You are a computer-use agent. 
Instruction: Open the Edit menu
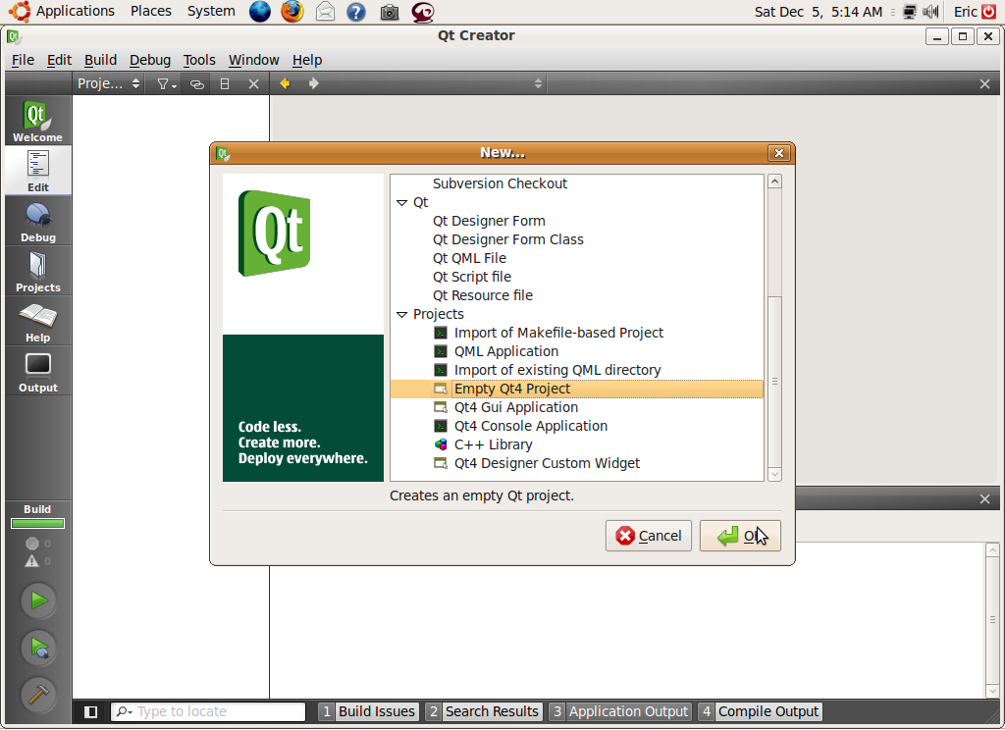point(59,60)
